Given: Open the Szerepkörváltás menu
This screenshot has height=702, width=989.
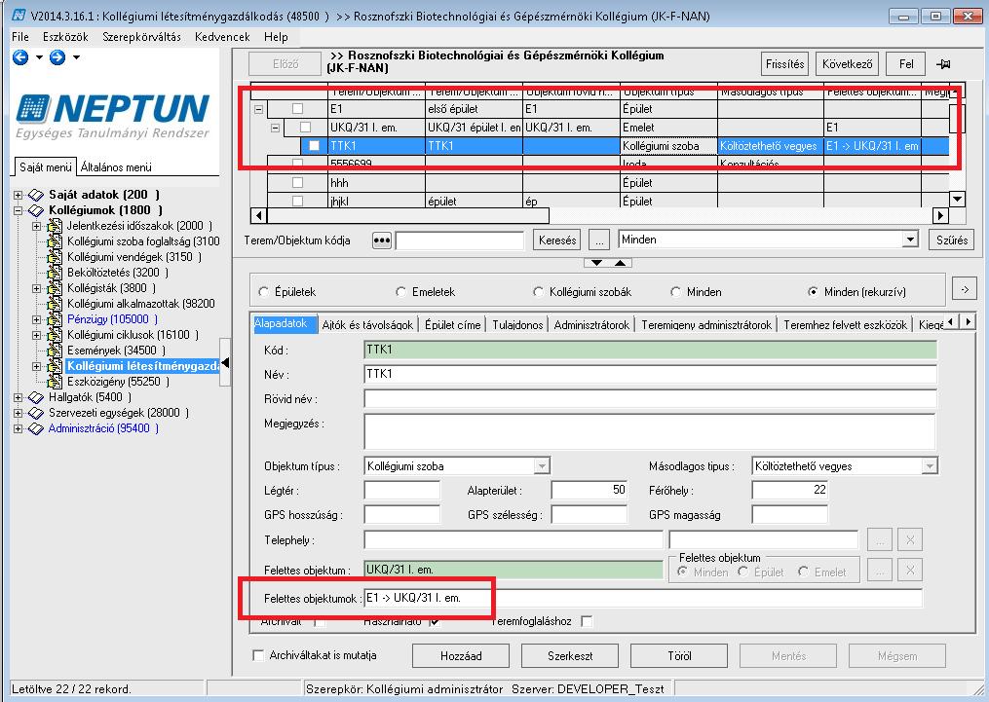Looking at the screenshot, I should 142,37.
